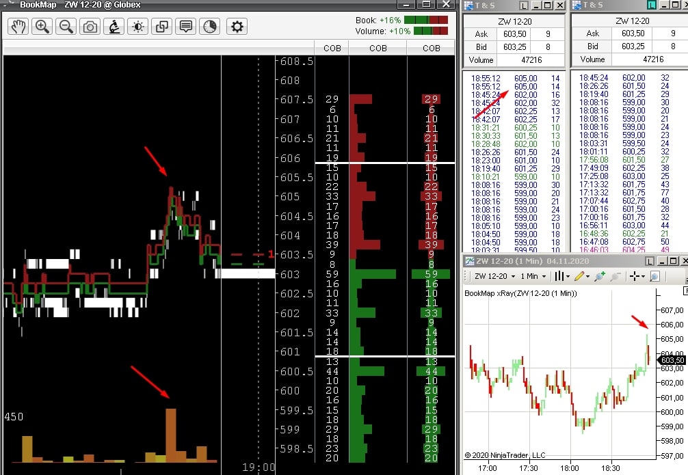The width and height of the screenshot is (688, 475).
Task: Click the 608.5 price label in BookMap ladder
Action: pyautogui.click(x=297, y=62)
